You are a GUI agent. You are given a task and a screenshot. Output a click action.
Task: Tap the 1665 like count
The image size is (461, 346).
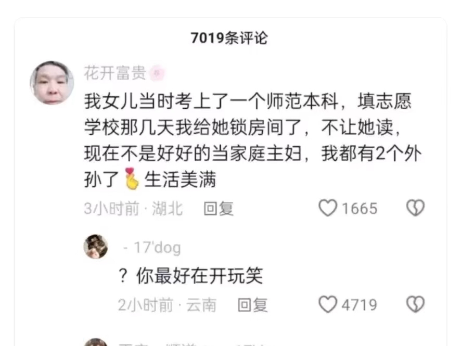(359, 209)
